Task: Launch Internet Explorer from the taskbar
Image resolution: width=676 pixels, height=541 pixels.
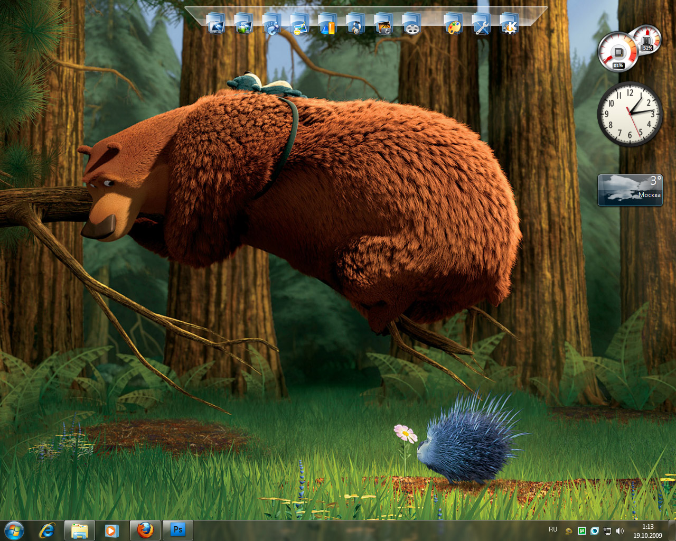Action: [48, 530]
